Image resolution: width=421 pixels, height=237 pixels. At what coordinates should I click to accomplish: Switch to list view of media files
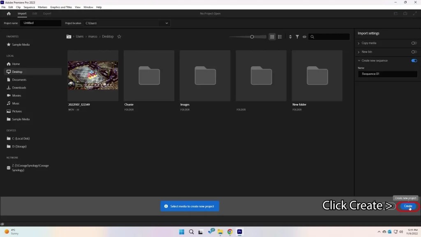click(x=280, y=37)
